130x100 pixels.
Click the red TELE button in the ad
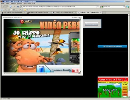tap(76, 71)
